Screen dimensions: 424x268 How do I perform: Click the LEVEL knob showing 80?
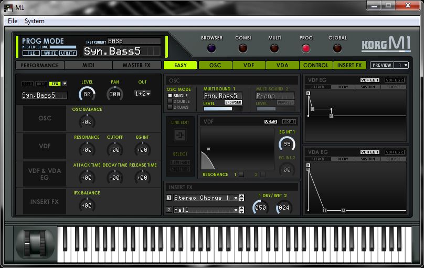pos(87,94)
